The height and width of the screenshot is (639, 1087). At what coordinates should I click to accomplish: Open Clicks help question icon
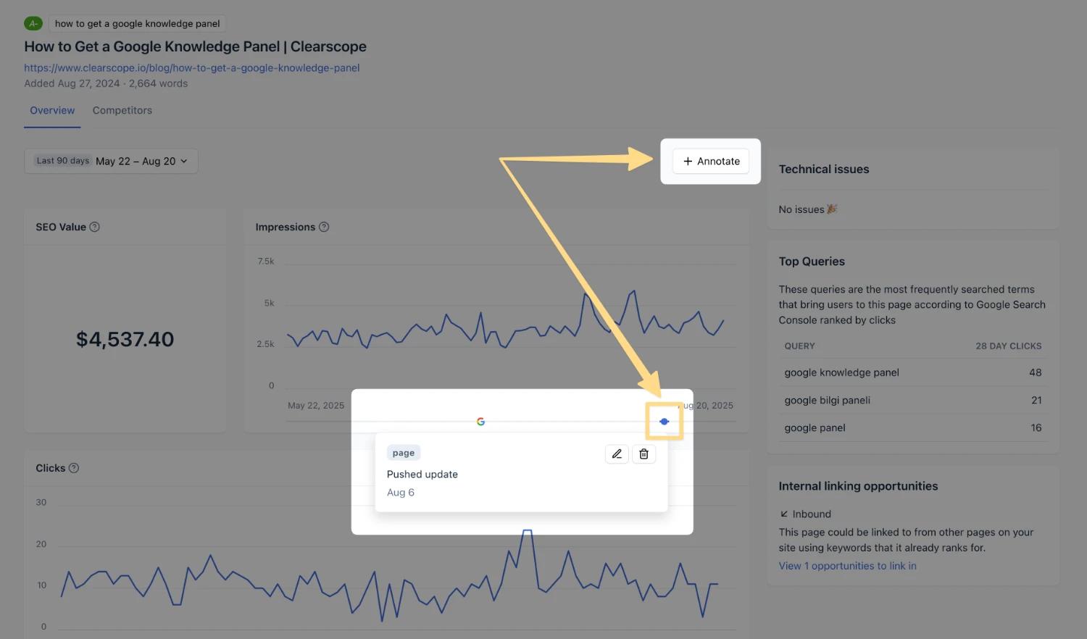(x=74, y=468)
